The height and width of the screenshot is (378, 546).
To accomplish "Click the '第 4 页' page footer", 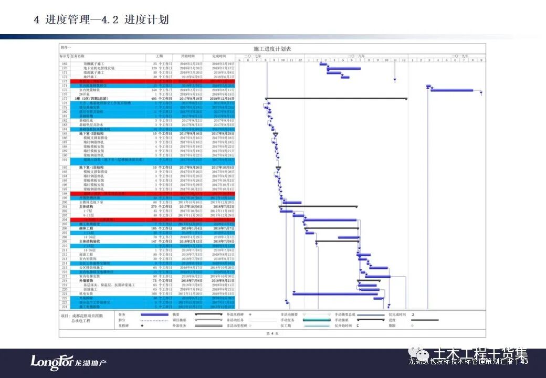I will pos(272,333).
